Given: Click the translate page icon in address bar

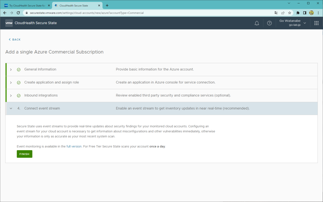Looking at the screenshot, I should pos(276,13).
